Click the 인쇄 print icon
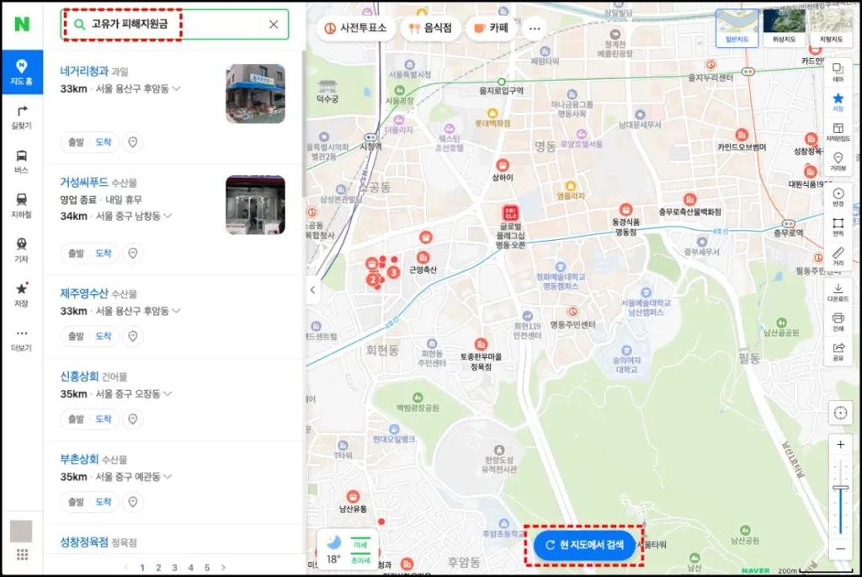The height and width of the screenshot is (577, 862). (x=838, y=322)
